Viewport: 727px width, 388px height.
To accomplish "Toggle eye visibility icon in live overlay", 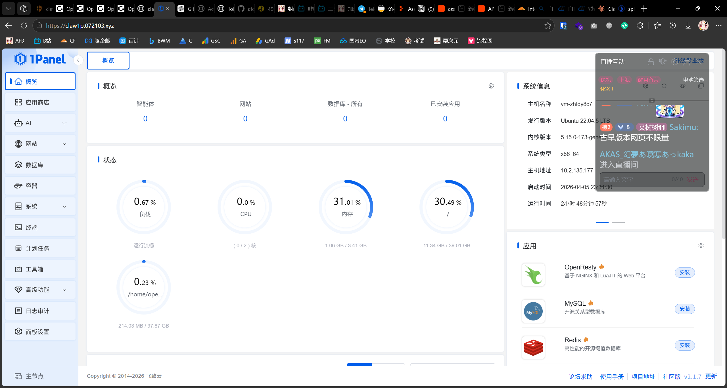I will coord(682,86).
